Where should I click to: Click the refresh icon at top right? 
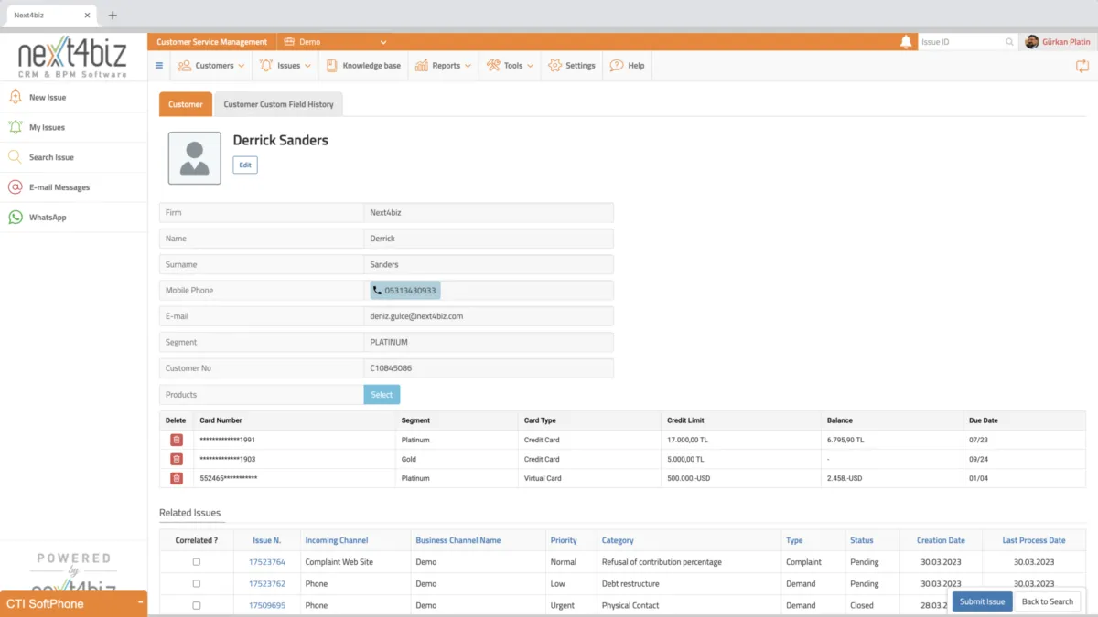click(1082, 66)
